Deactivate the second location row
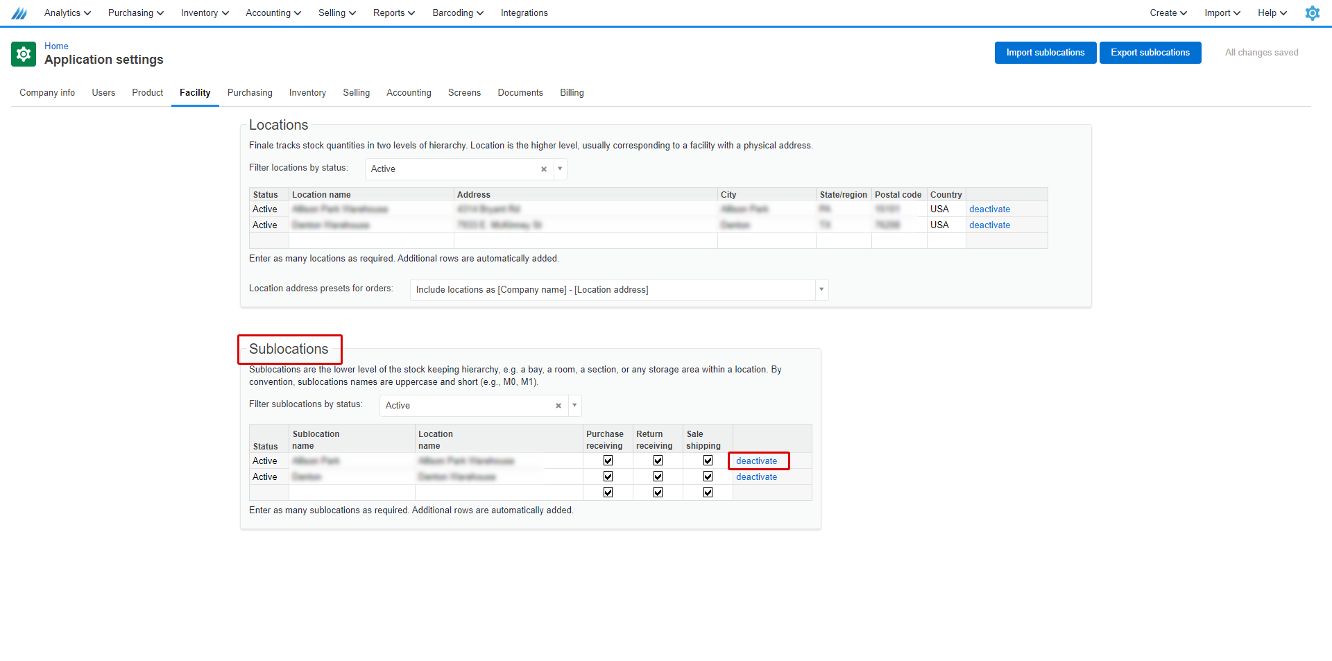Image resolution: width=1332 pixels, height=661 pixels. [x=989, y=225]
